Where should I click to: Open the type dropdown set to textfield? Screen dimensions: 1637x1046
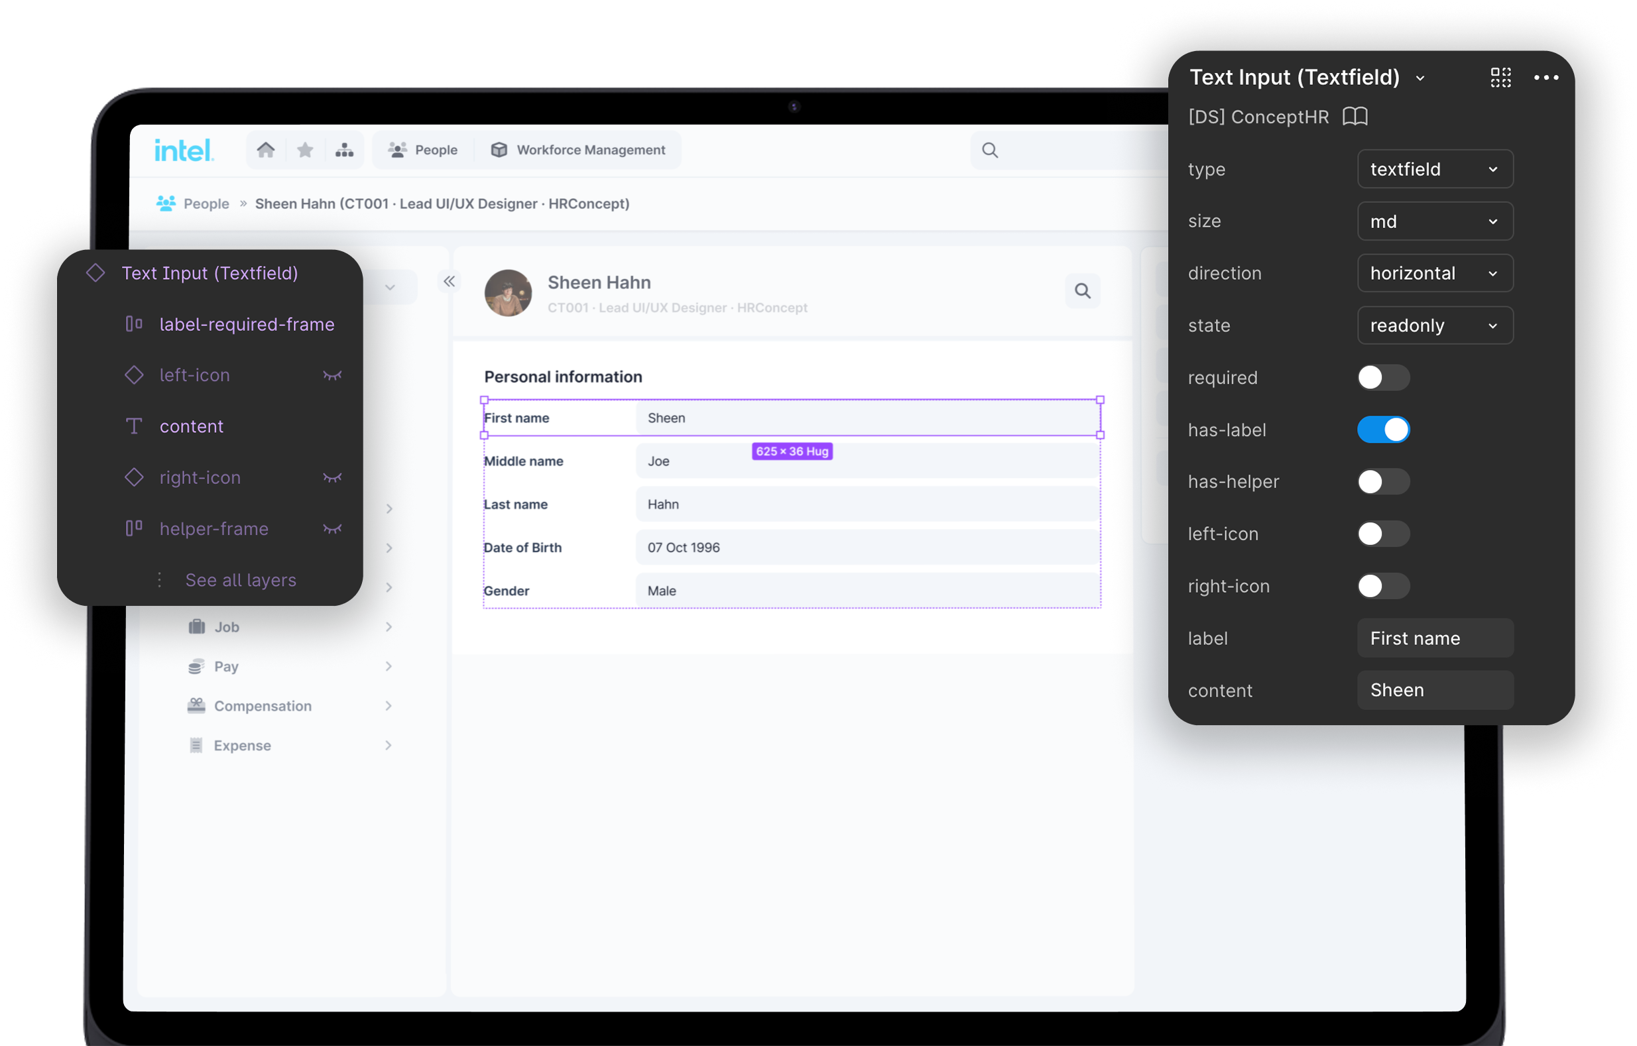[x=1435, y=168]
